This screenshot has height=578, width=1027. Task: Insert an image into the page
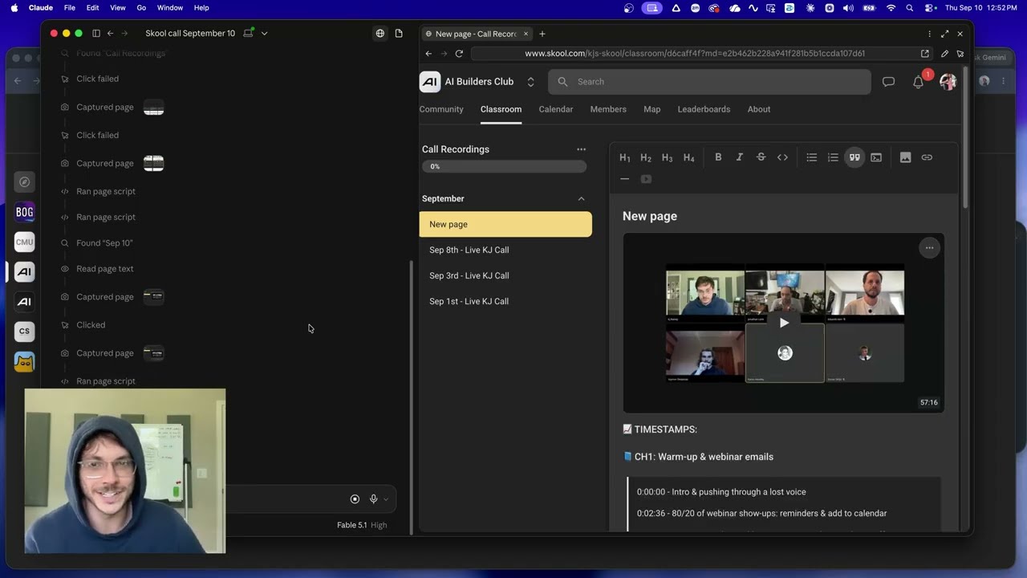click(905, 157)
